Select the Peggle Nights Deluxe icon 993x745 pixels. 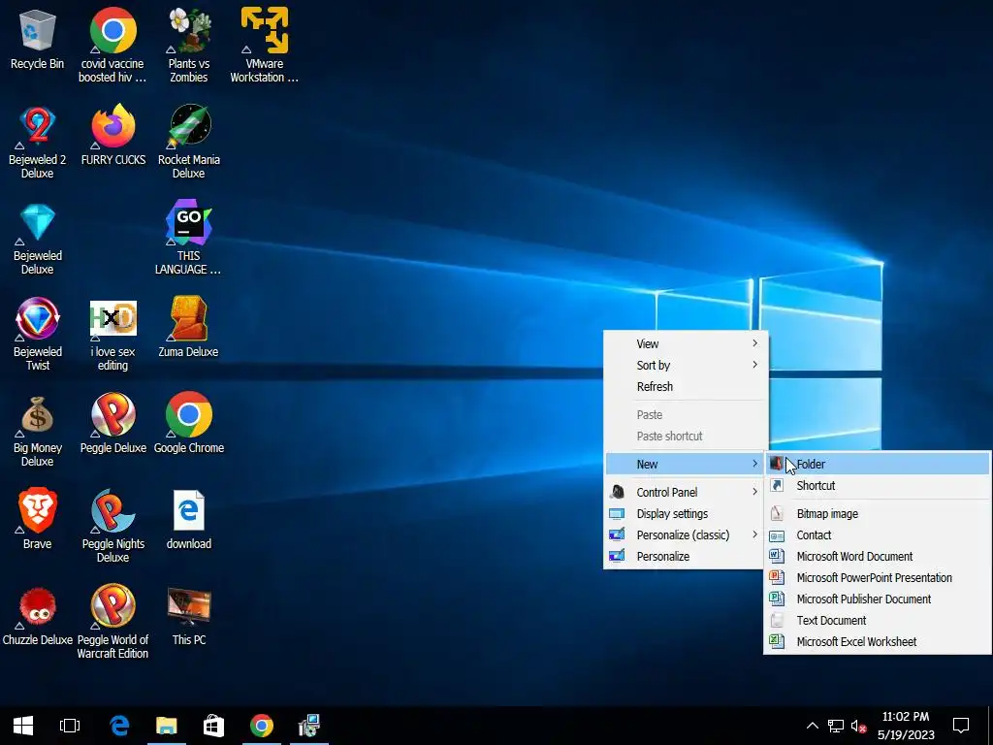[112, 510]
